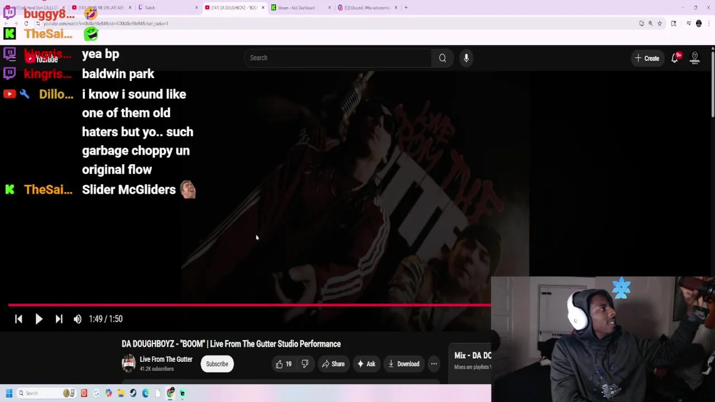Click the 'baldwin park' chat message
Image resolution: width=715 pixels, height=402 pixels.
[118, 74]
